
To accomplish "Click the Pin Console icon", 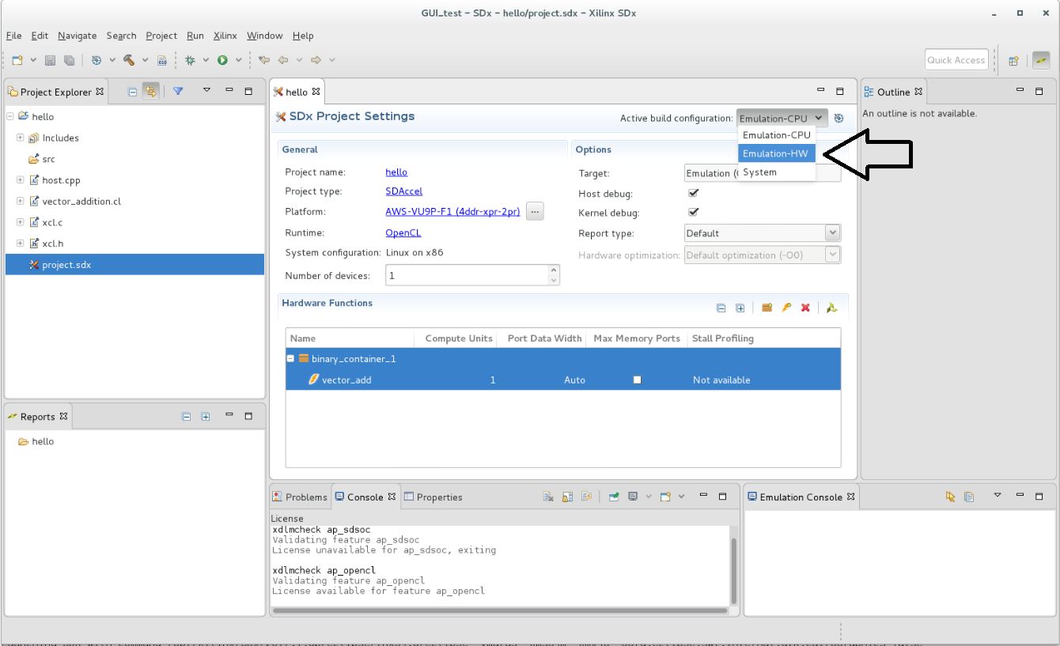I will pos(615,497).
